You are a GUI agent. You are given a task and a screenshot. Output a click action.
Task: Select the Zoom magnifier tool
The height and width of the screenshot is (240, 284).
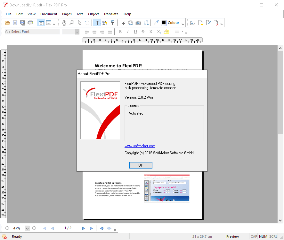click(72, 23)
